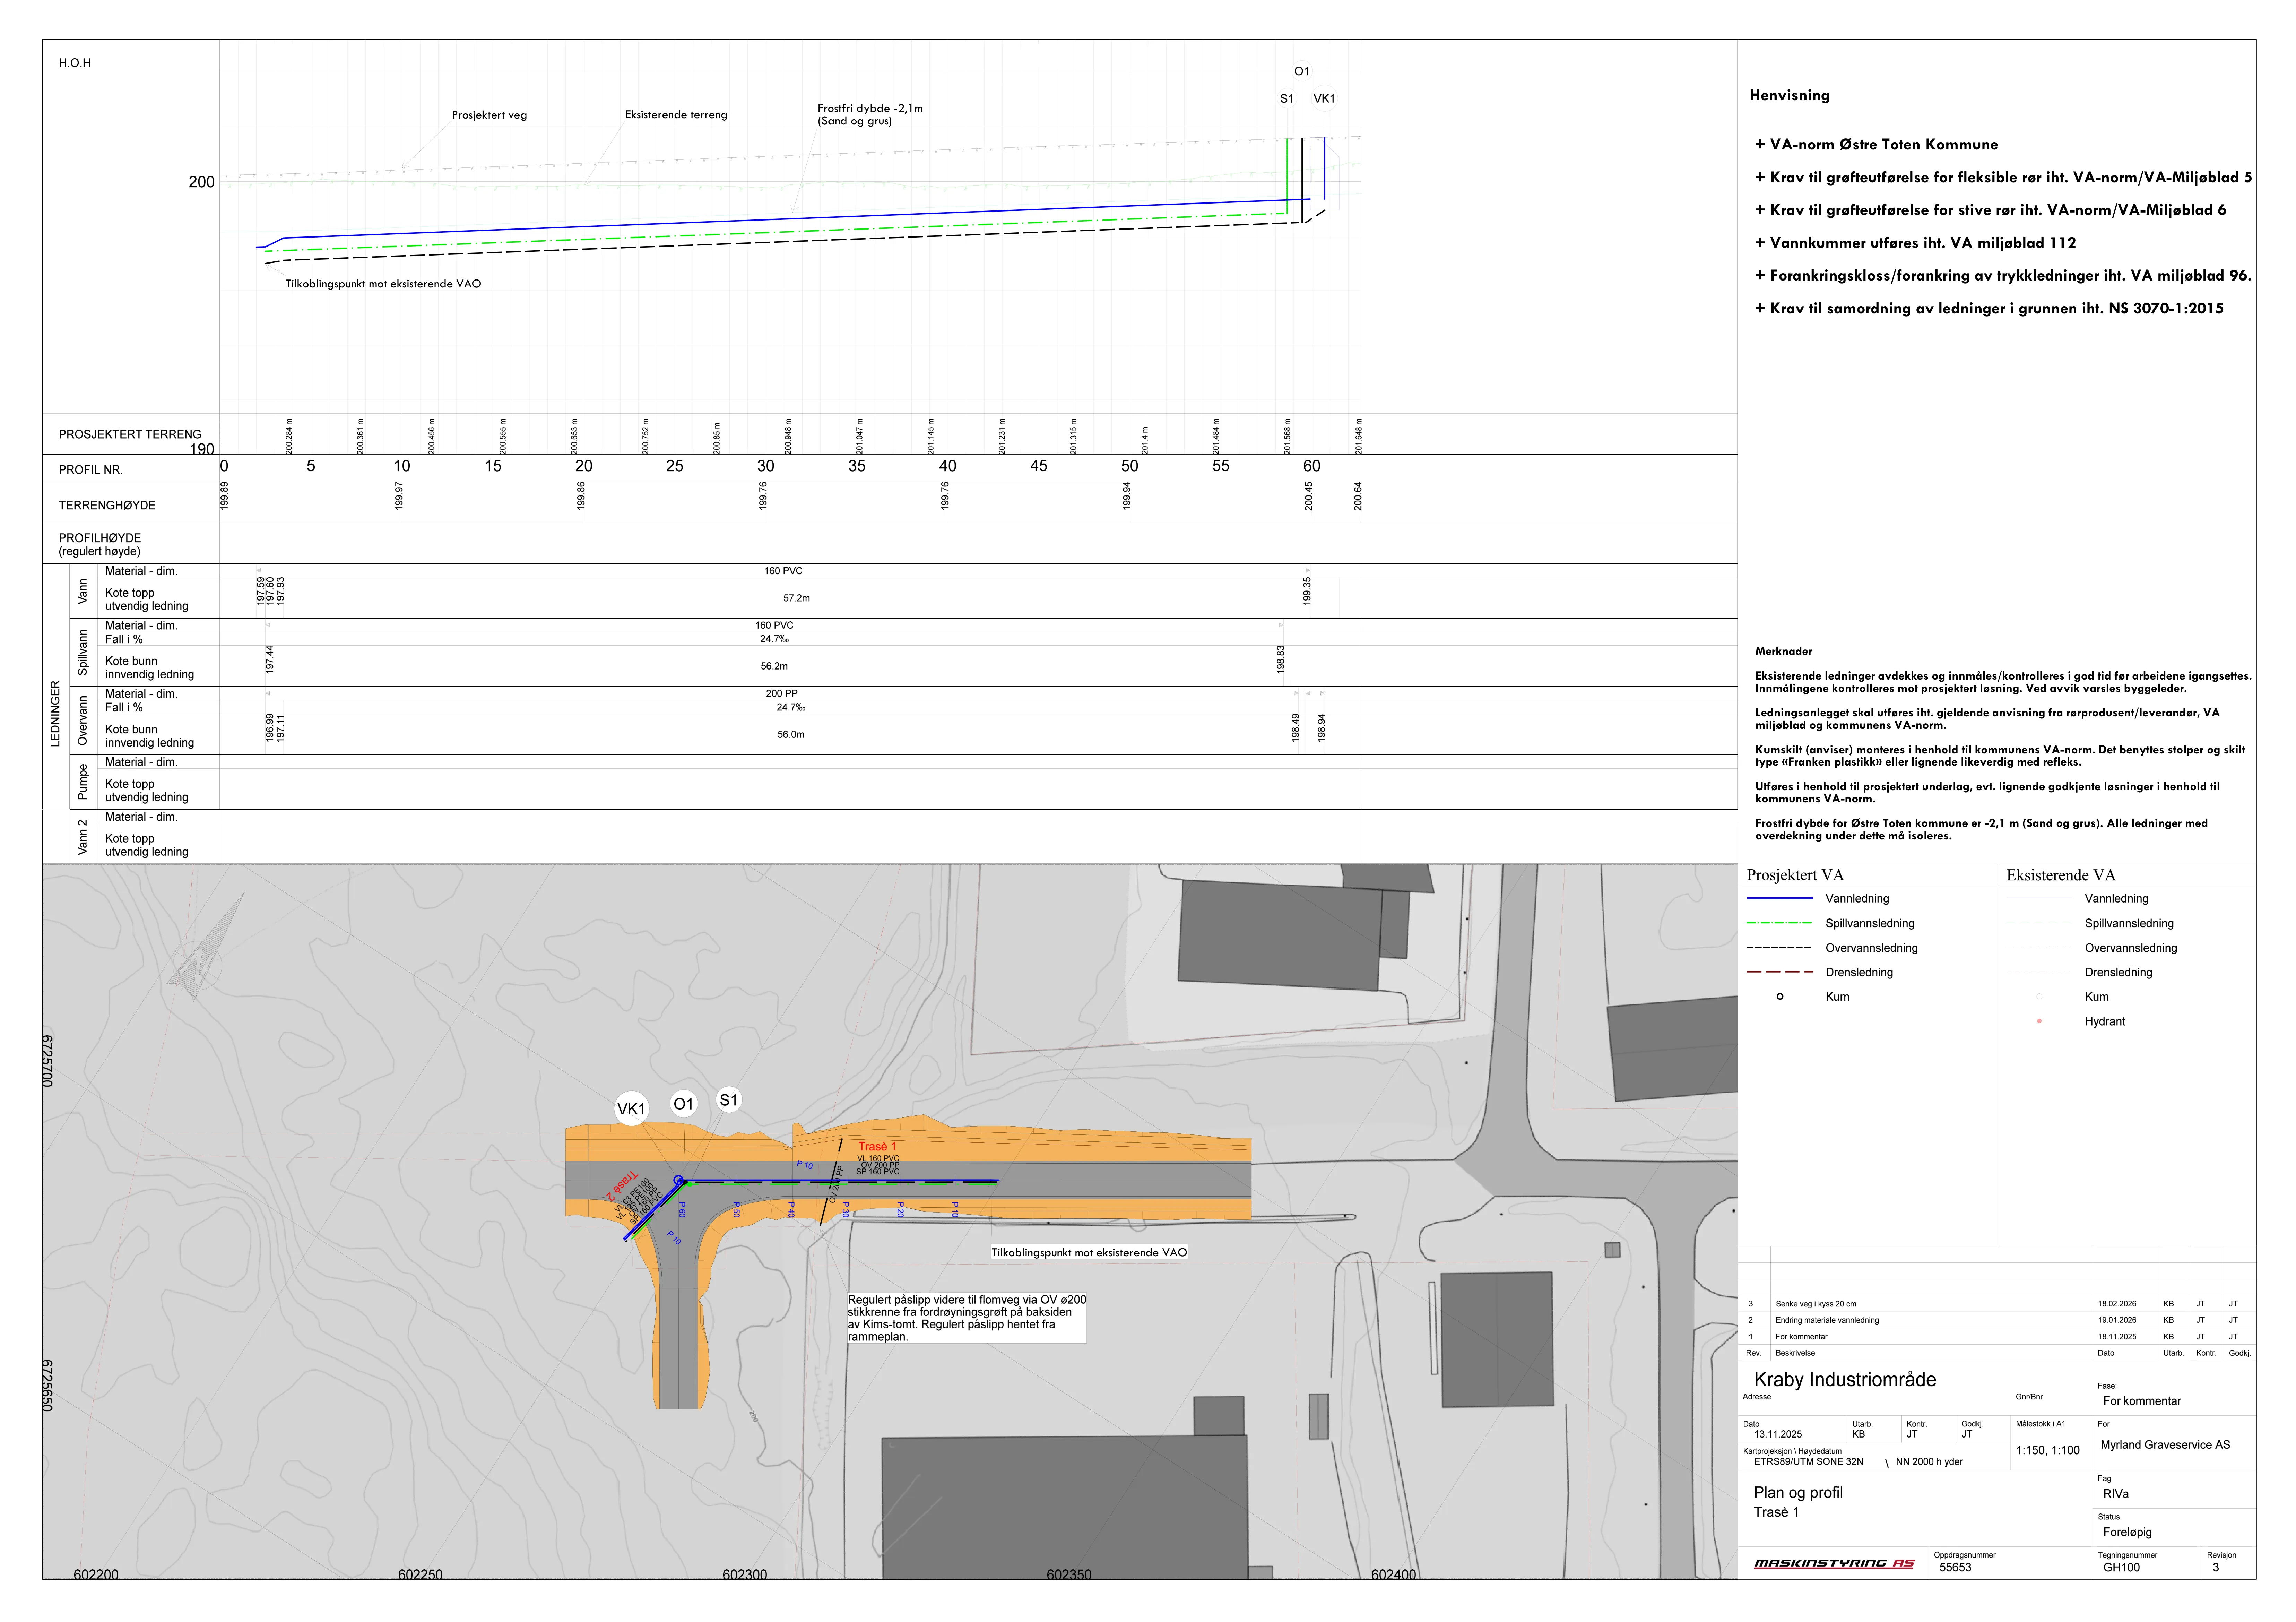Click the vertical 'Spillvann' row label

click(x=83, y=652)
